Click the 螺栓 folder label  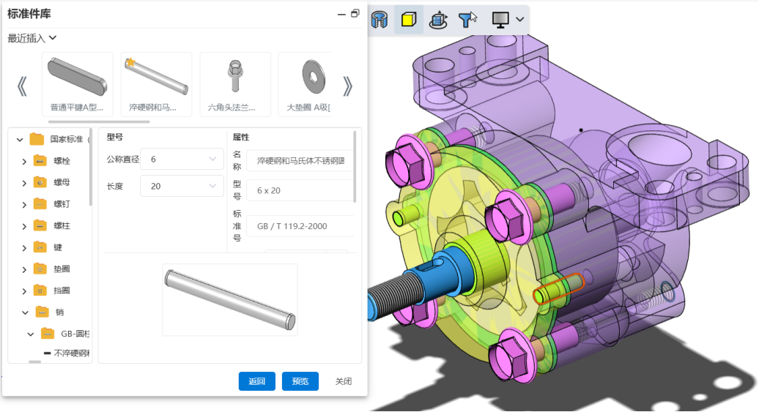[x=62, y=161]
